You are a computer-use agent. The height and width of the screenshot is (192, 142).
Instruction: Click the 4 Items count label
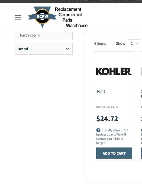pyautogui.click(x=100, y=43)
